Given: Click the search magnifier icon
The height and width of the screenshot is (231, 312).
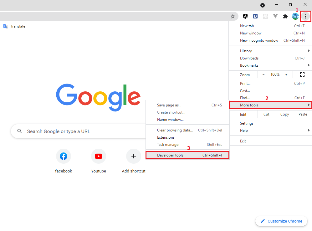Looking at the screenshot, I should point(19,131).
